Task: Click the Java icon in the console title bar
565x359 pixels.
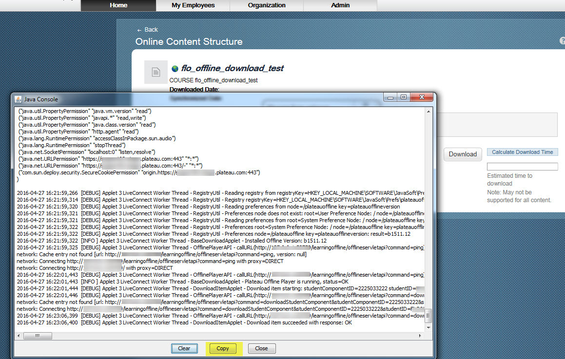Action: pos(18,99)
